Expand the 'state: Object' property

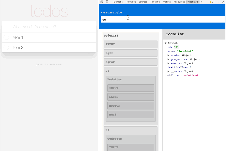(168, 55)
